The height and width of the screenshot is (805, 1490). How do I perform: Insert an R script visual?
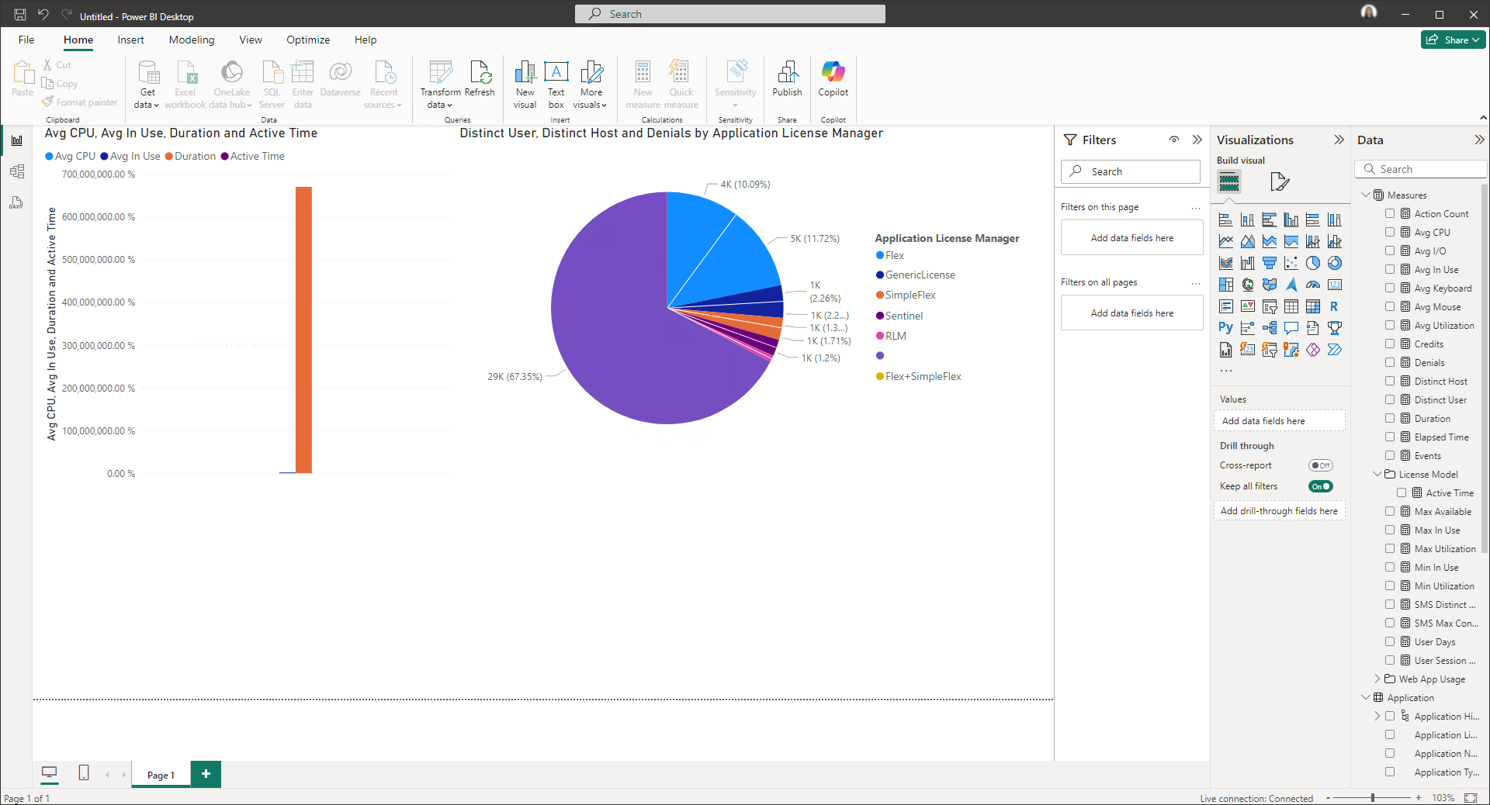click(x=1335, y=306)
